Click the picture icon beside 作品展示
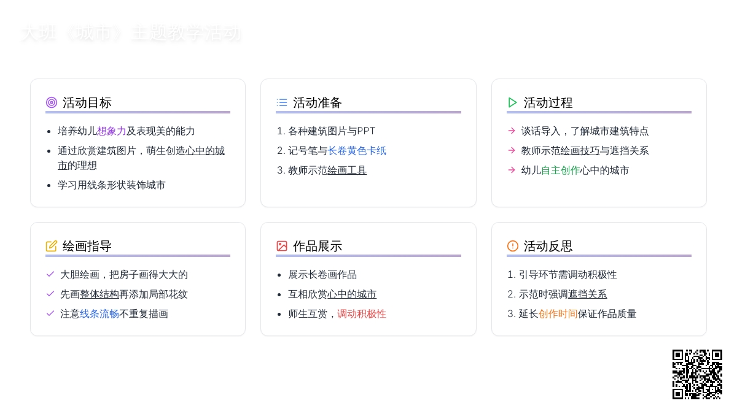Viewport: 737px width, 414px height. [282, 246]
